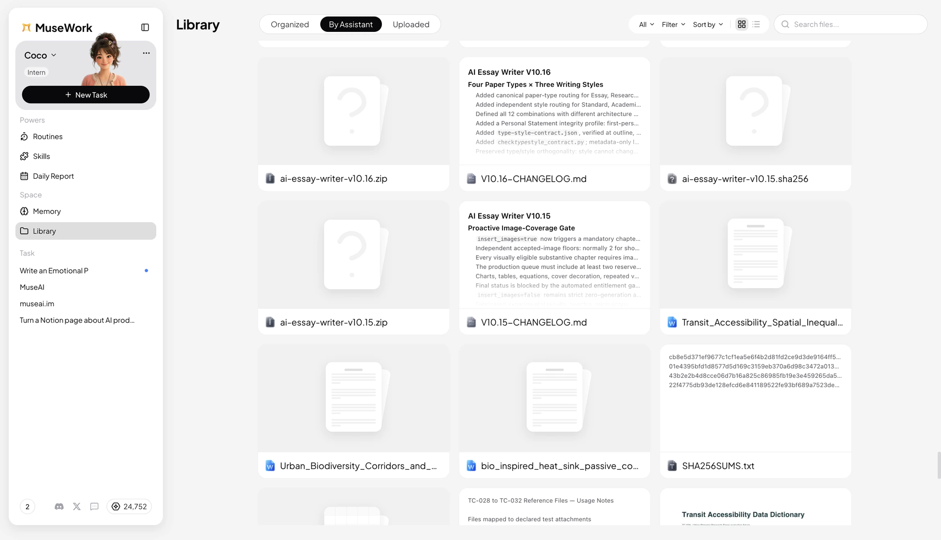Viewport: 941px width, 540px height.
Task: Open the Filter dropdown
Action: (674, 24)
